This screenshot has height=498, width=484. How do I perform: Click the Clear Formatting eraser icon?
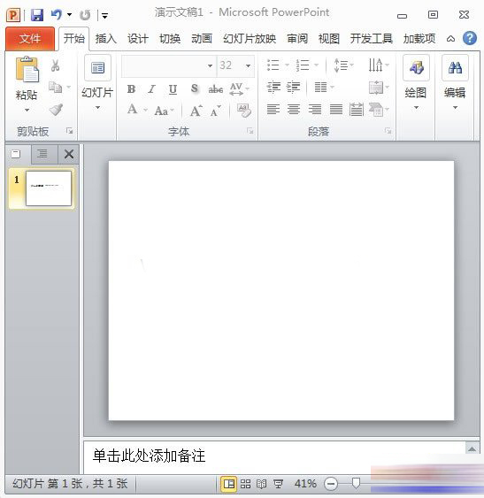click(x=243, y=111)
